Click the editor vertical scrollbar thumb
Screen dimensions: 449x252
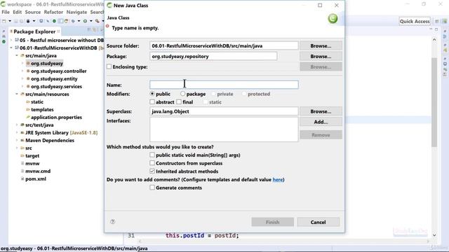434,102
